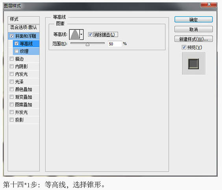This screenshot has height=190, width=222.
Task: Enable the 内发光 inner glow checkbox
Action: pyautogui.click(x=11, y=74)
